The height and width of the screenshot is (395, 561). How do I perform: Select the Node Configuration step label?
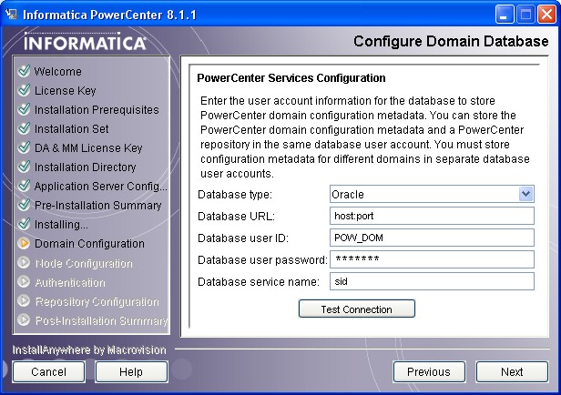(x=84, y=263)
